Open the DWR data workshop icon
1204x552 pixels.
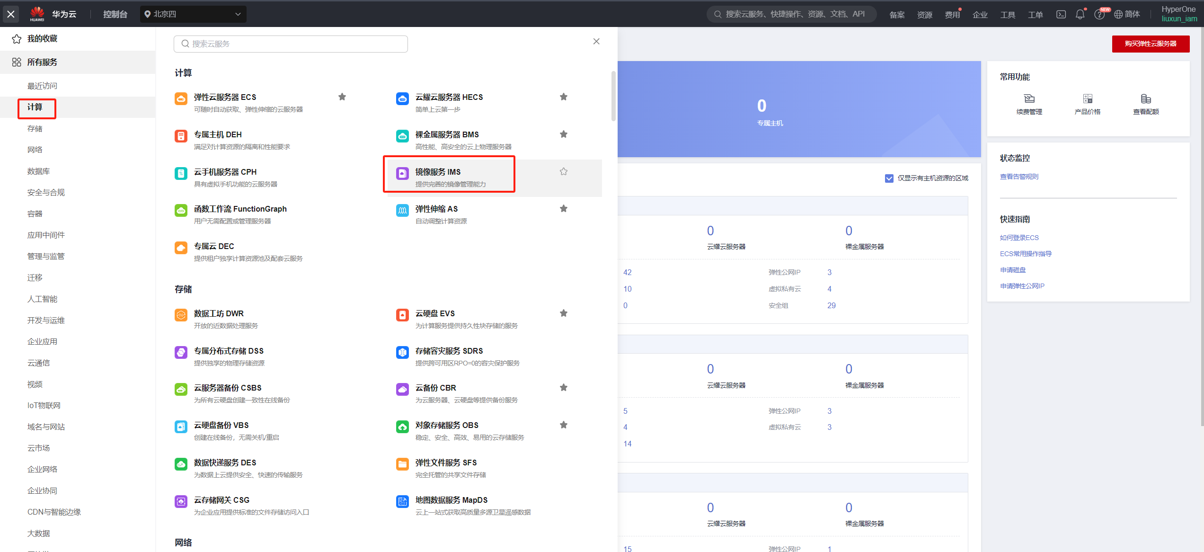(x=181, y=315)
